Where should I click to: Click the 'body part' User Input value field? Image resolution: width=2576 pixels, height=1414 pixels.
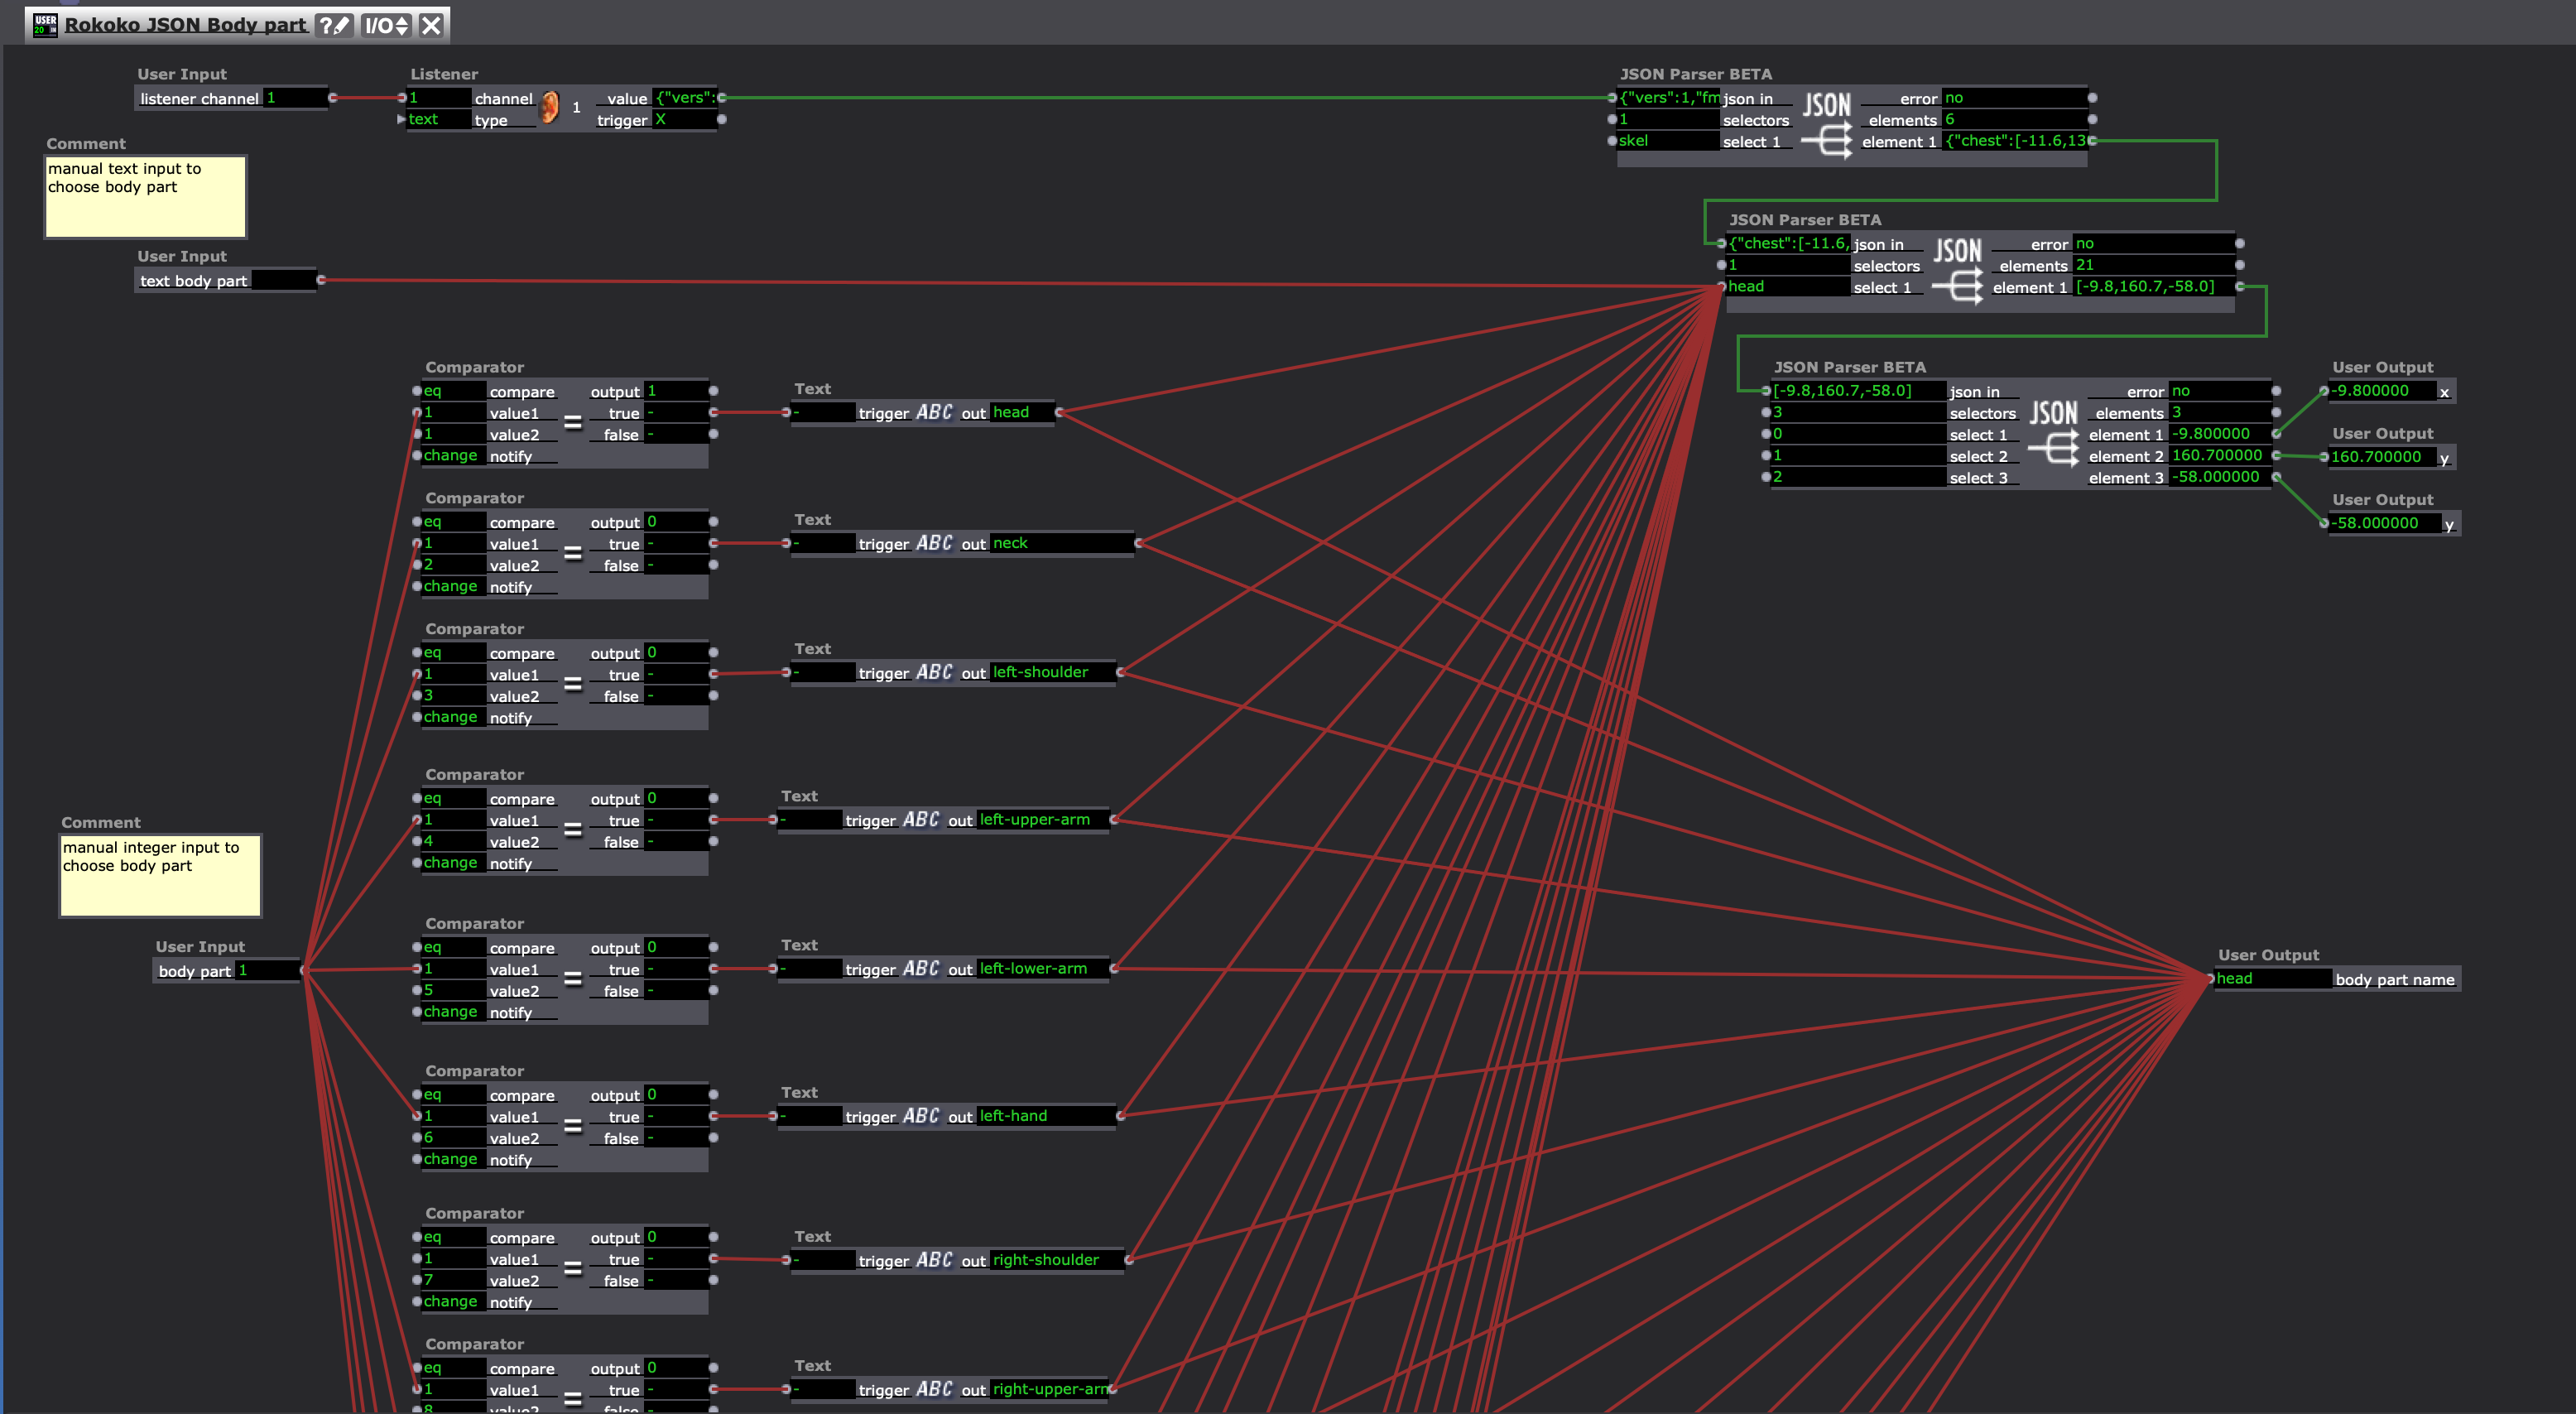(266, 970)
